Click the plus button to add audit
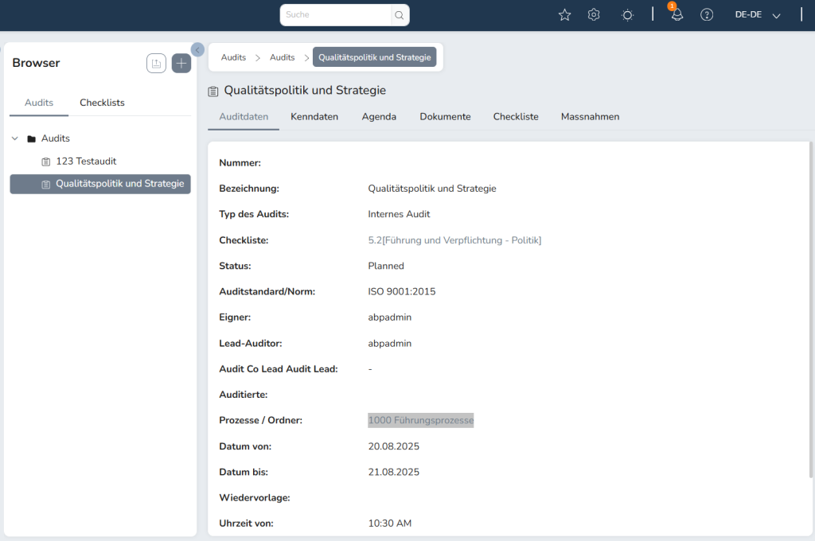 (181, 64)
